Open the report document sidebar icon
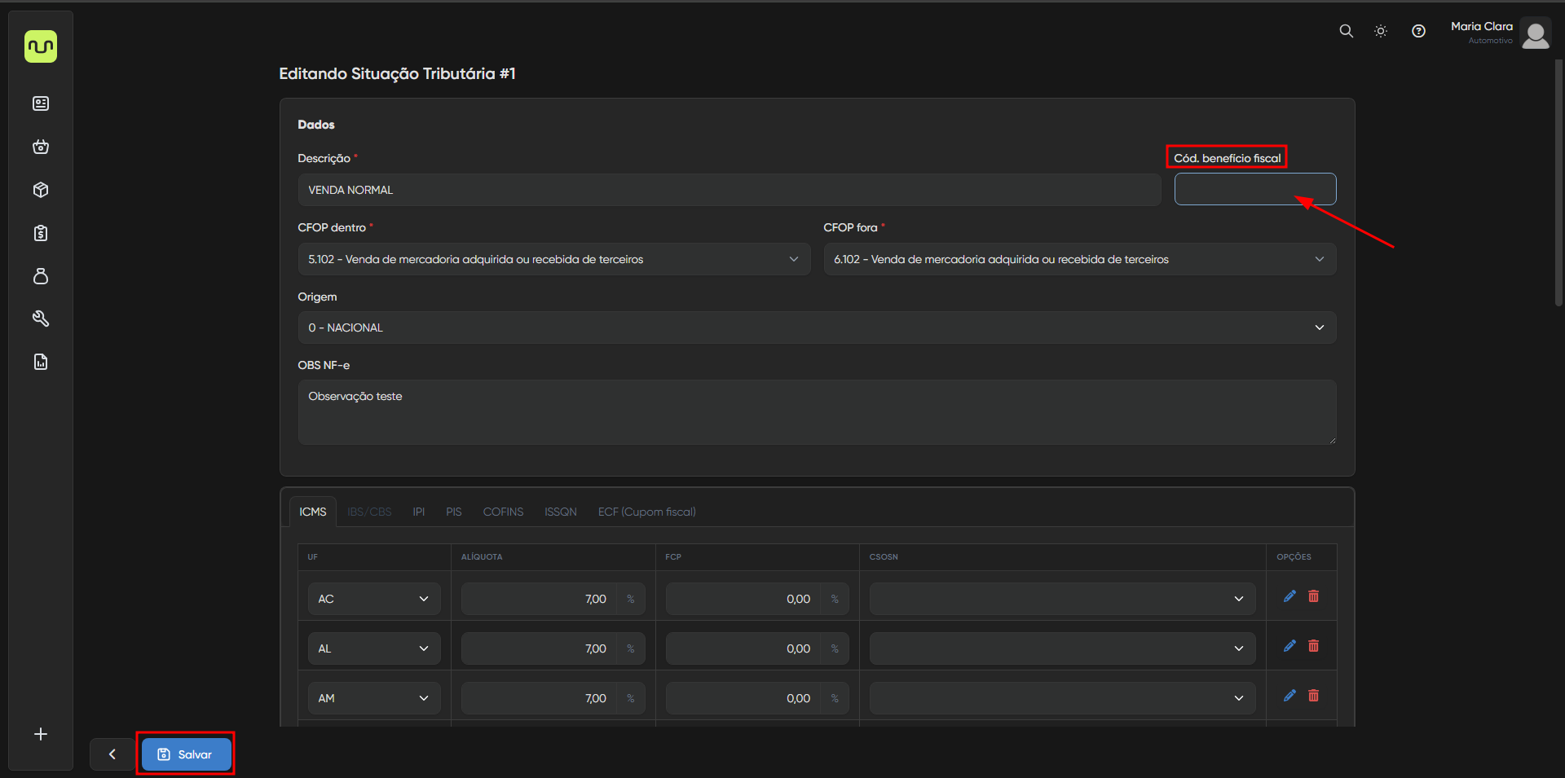The image size is (1565, 778). coord(41,362)
